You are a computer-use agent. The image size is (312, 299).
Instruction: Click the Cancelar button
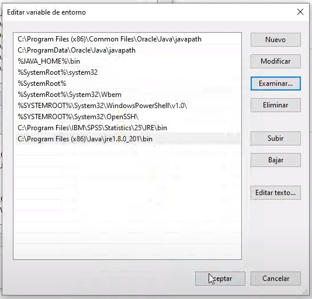tap(275, 279)
